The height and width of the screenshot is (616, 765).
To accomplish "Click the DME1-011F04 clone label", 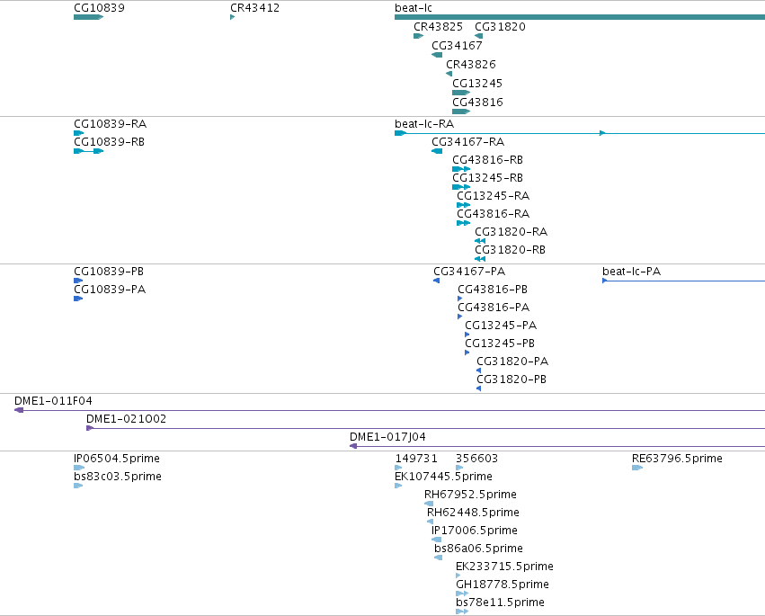I will point(53,401).
